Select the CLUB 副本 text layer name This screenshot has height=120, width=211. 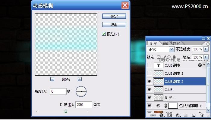pyautogui.click(x=172, y=65)
